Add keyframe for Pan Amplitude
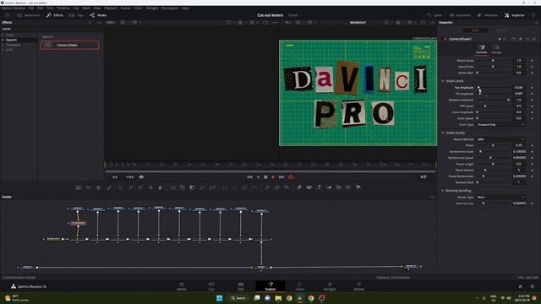The width and height of the screenshot is (541, 304). pyautogui.click(x=533, y=88)
